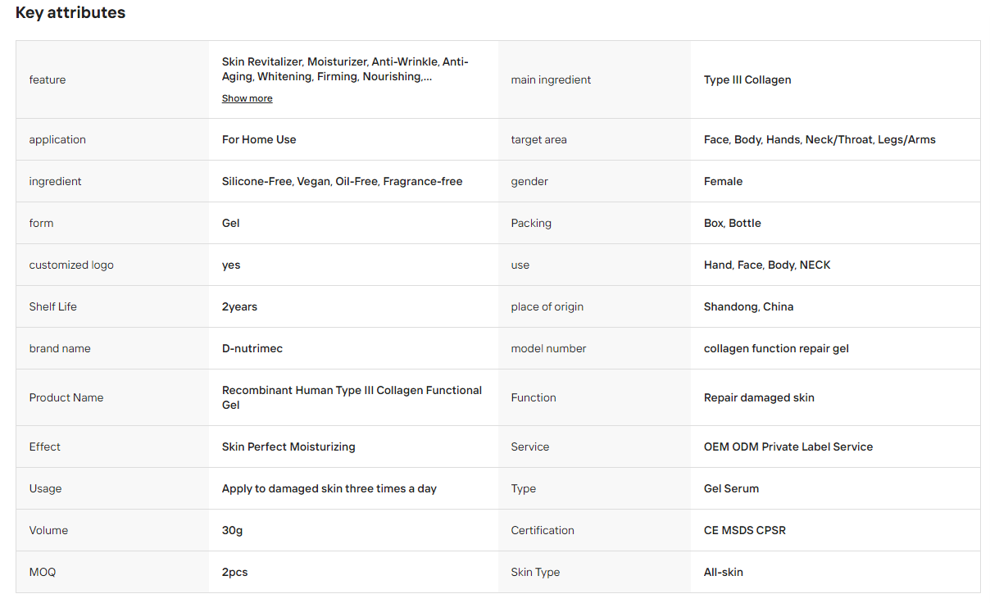Click the model number collagen function repair gel

point(776,348)
